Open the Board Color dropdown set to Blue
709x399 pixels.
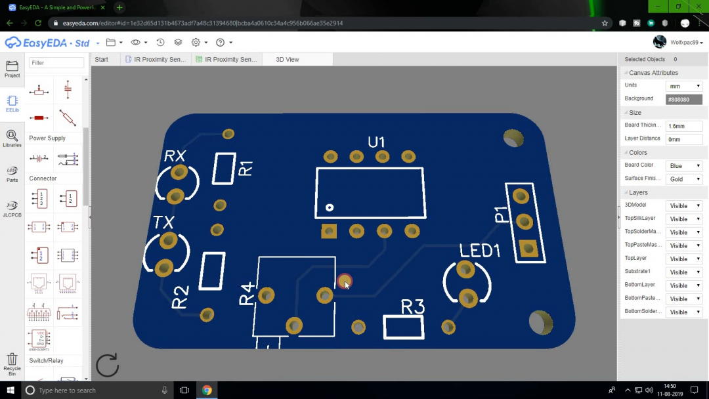pos(683,165)
